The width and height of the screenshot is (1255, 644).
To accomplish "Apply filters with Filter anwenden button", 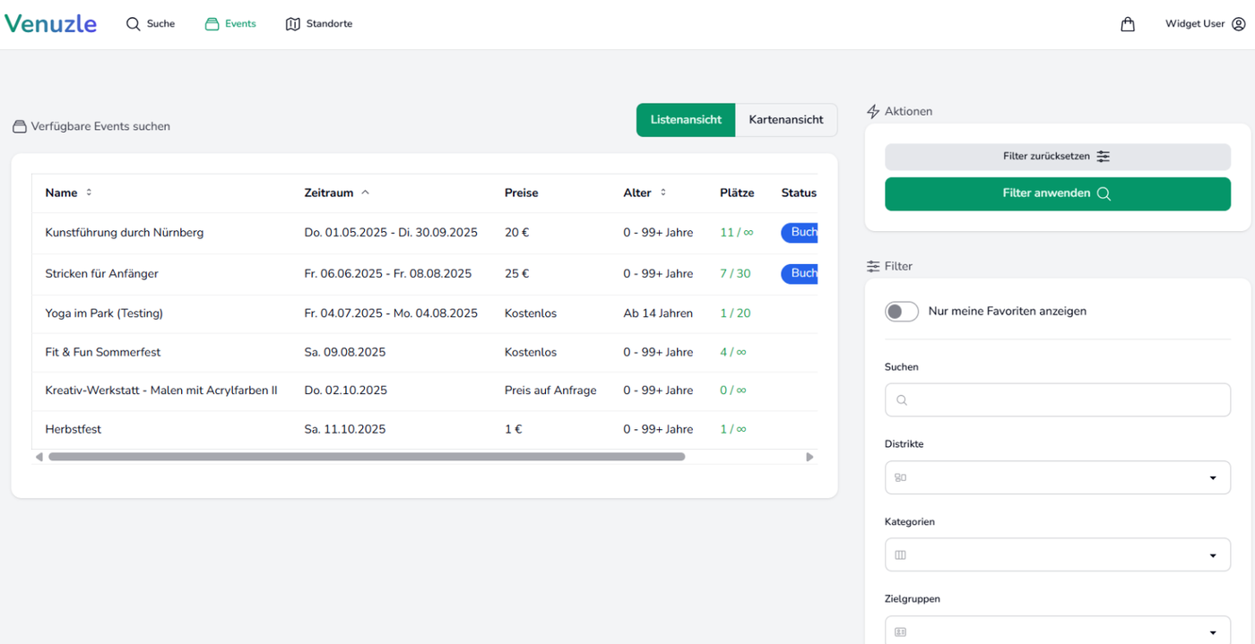I will (1058, 193).
